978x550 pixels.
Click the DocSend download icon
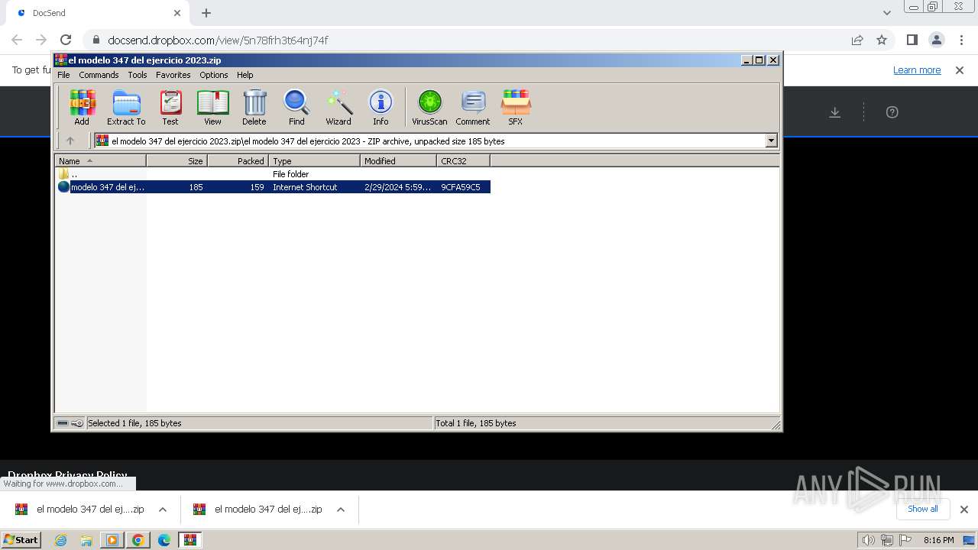(835, 112)
